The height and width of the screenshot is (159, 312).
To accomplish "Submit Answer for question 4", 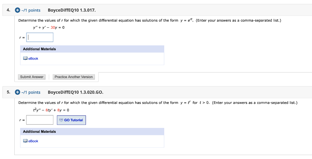I will pos(32,77).
